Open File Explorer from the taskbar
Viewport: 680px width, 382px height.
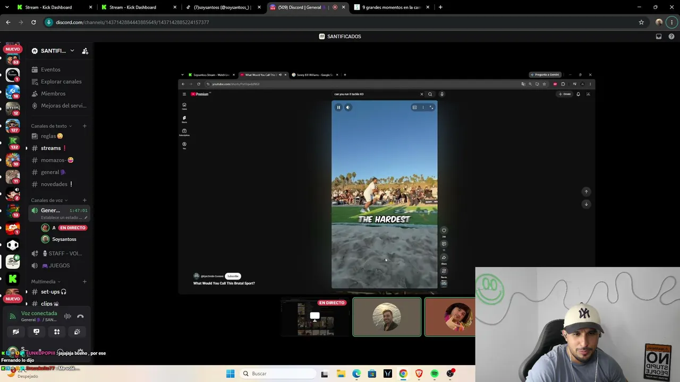pos(341,374)
